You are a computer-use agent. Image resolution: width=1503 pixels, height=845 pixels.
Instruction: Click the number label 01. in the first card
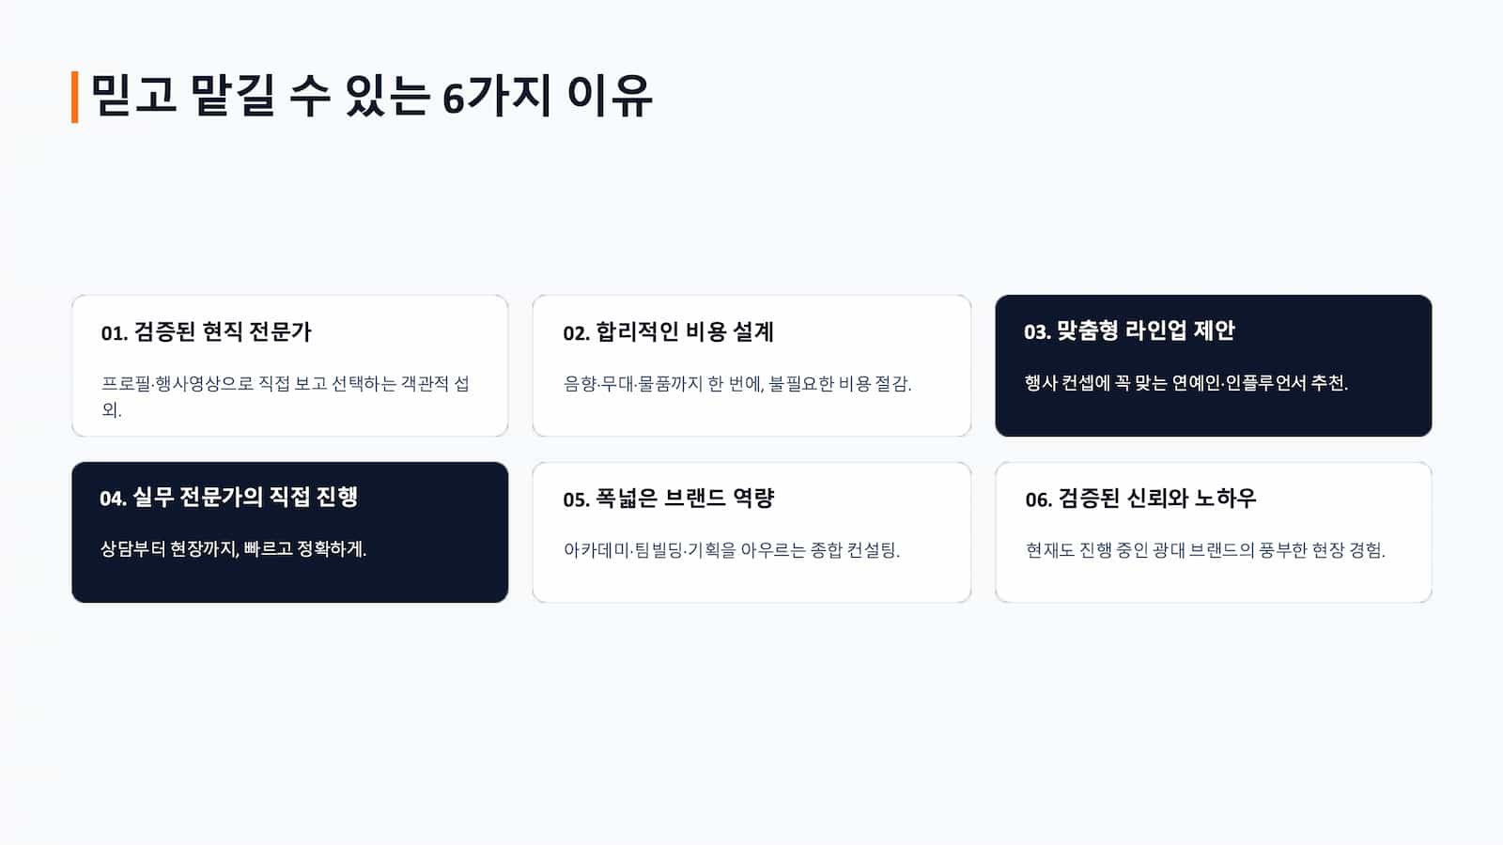pyautogui.click(x=114, y=332)
